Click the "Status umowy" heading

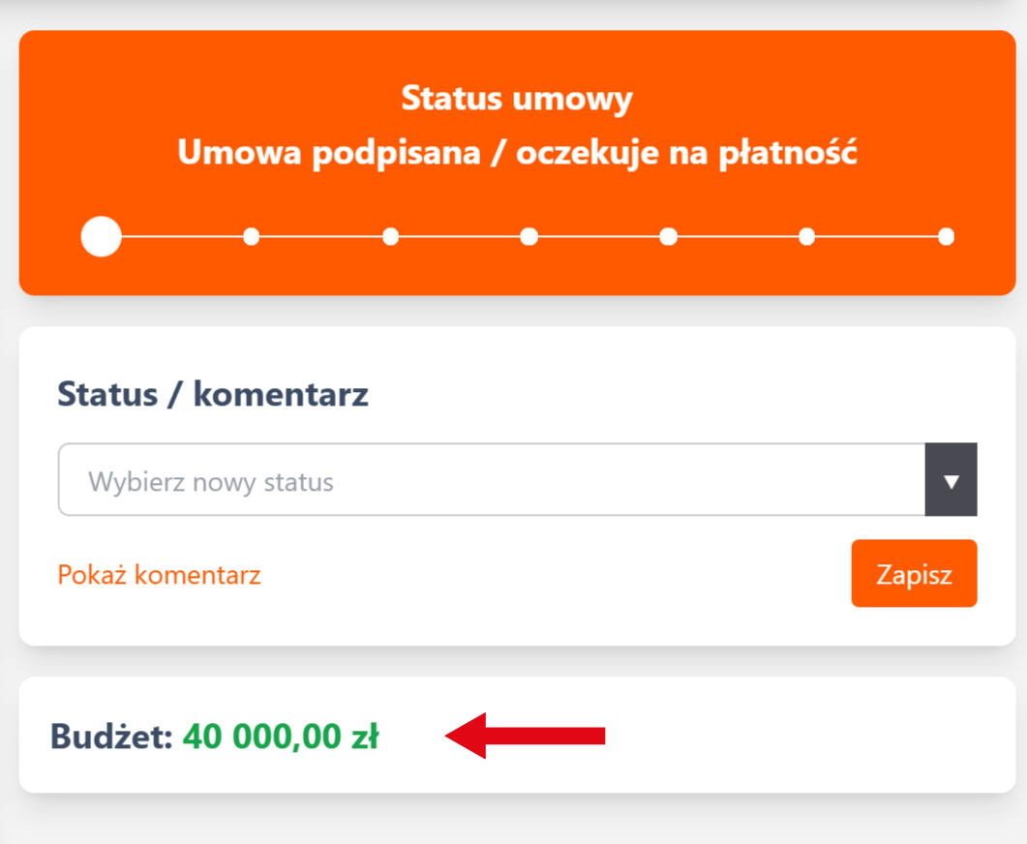click(517, 99)
